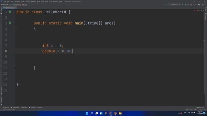Open the HelloWorld run configuration dropdown
The height and width of the screenshot is (116, 207).
point(175,5)
